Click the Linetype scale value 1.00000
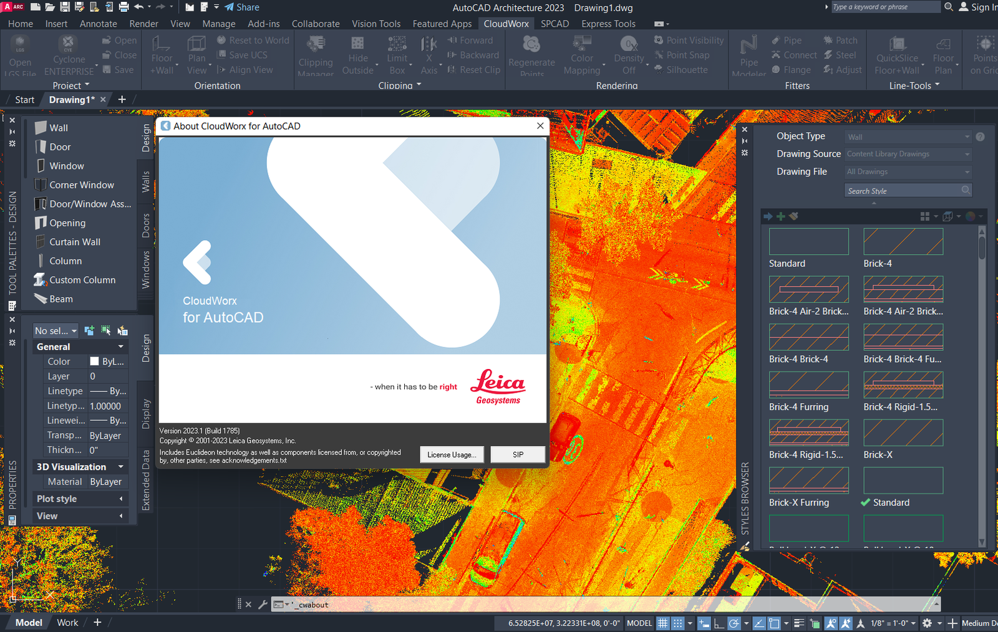 (108, 406)
